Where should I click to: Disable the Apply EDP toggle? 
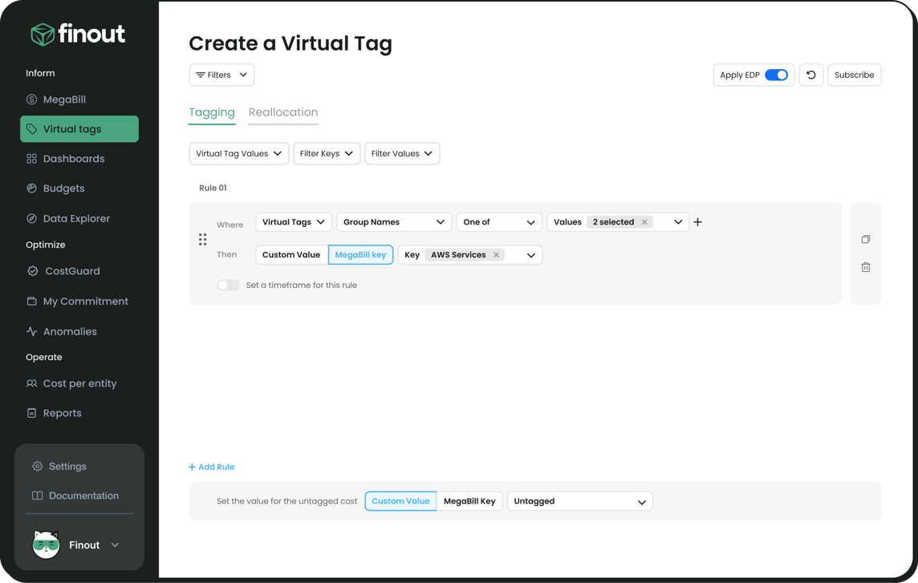(x=777, y=74)
